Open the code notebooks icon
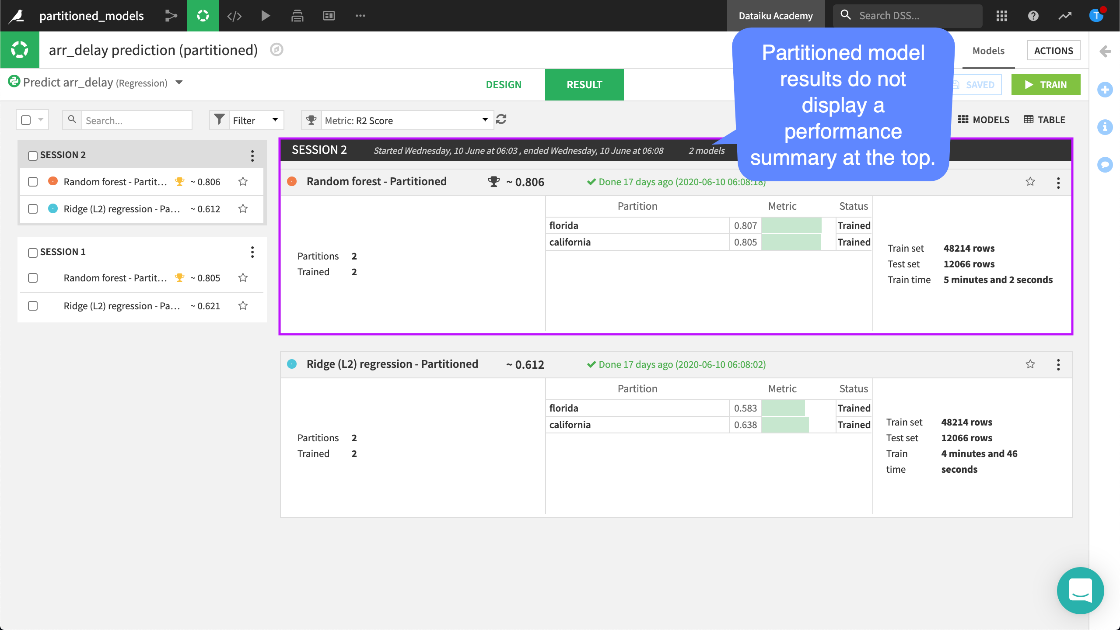The width and height of the screenshot is (1120, 630). pyautogui.click(x=234, y=16)
